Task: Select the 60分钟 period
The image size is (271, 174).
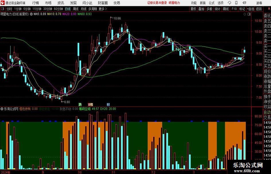Action: (x=59, y=9)
